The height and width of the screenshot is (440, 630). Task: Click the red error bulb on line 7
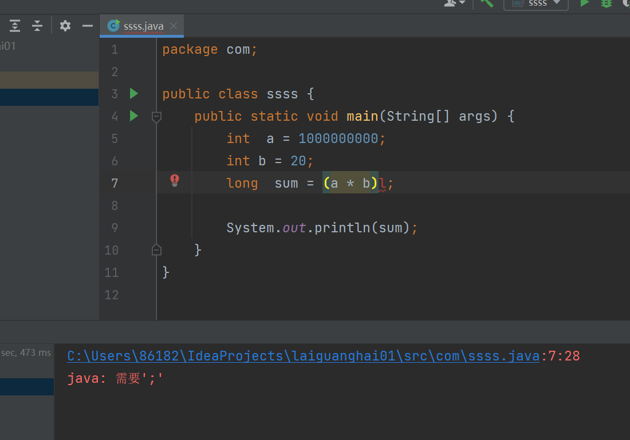(x=174, y=180)
